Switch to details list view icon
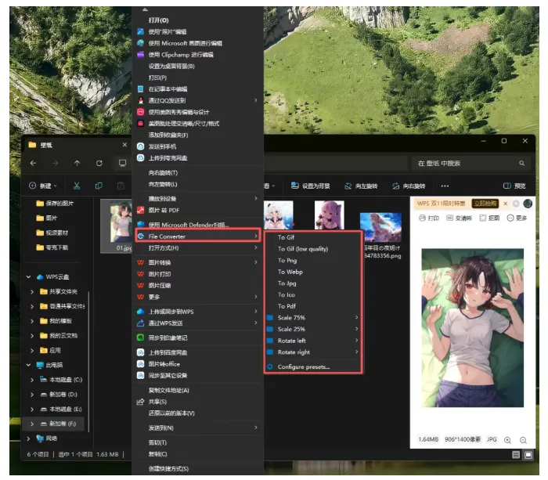Screen dimensions: 548x480 [515, 454]
